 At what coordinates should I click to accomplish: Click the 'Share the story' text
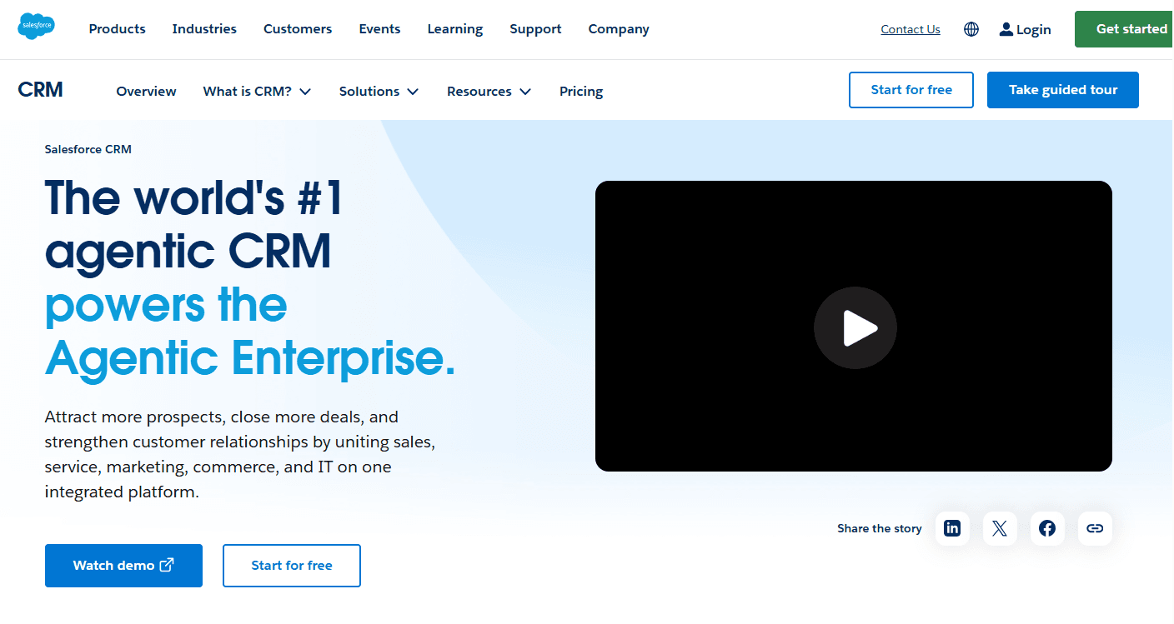click(x=880, y=528)
